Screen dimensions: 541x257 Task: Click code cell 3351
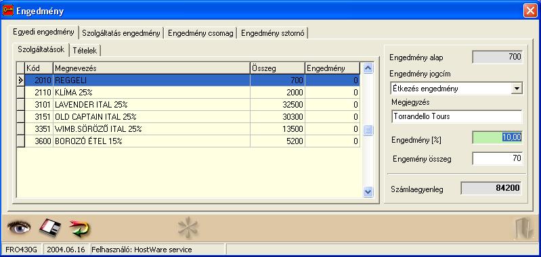tap(39, 129)
